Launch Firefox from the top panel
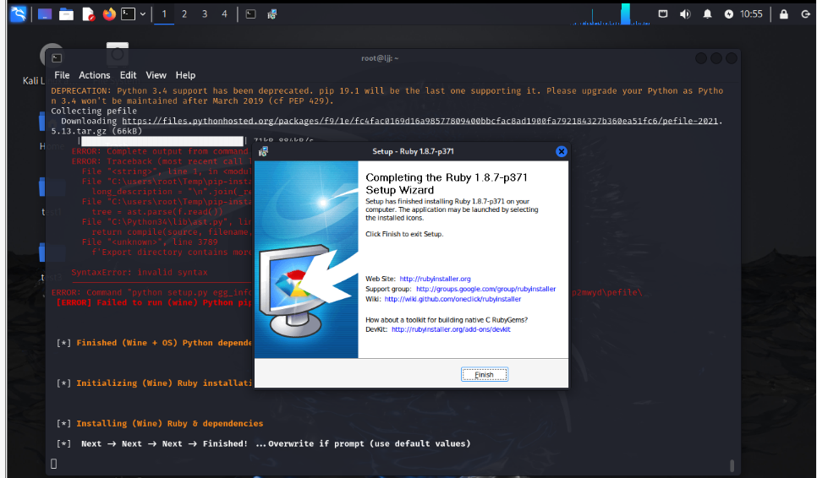This screenshot has width=817, height=478. pos(108,14)
